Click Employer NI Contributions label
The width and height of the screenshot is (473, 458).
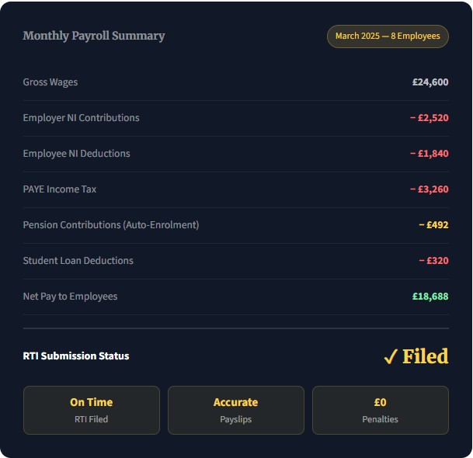tap(82, 118)
